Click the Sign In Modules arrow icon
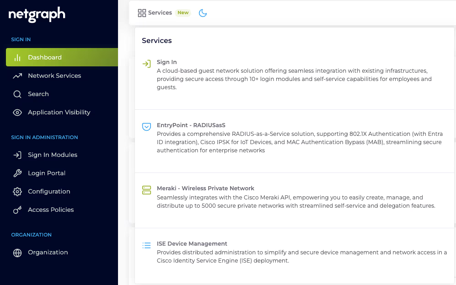The image size is (456, 285). 17,155
